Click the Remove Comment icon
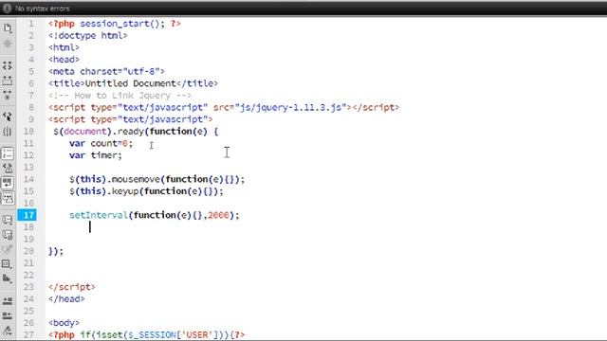This screenshot has height=341, width=607. pos(8,235)
